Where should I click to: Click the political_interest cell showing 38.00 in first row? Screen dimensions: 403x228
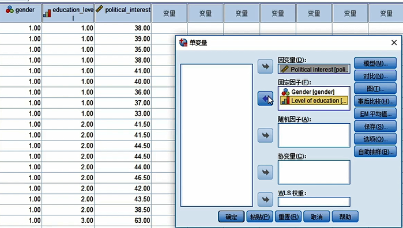pos(123,28)
